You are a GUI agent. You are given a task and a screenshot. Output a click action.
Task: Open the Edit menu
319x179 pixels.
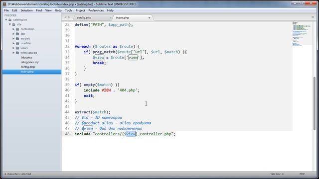tap(14, 10)
